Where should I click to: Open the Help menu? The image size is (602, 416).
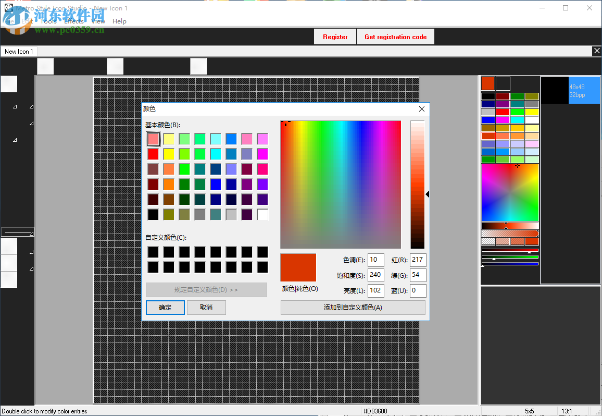(x=119, y=21)
